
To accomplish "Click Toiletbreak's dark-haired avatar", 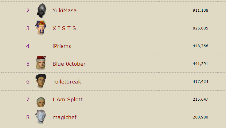I will (40, 81).
